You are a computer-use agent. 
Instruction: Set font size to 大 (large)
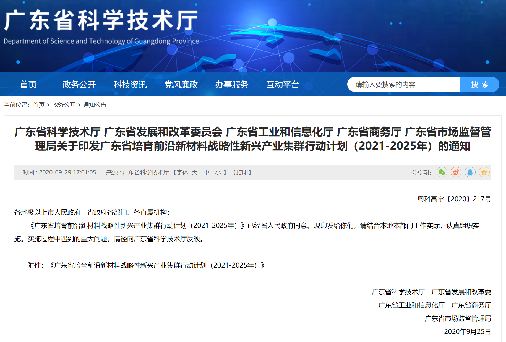195,173
